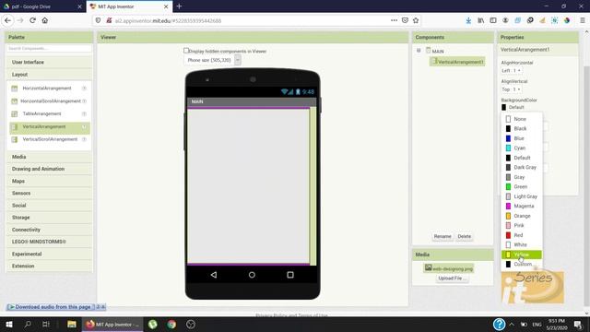Rename the selected component

(x=442, y=236)
